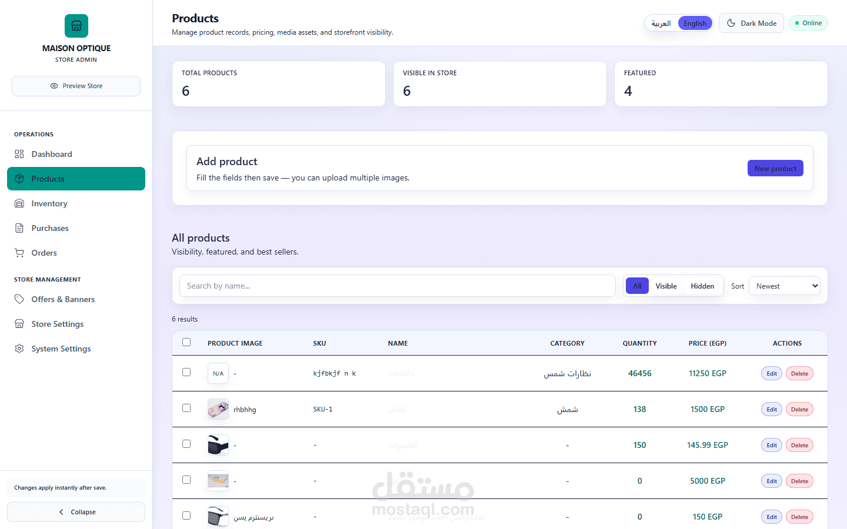Check the box for the rhbhhg product row

tap(186, 408)
